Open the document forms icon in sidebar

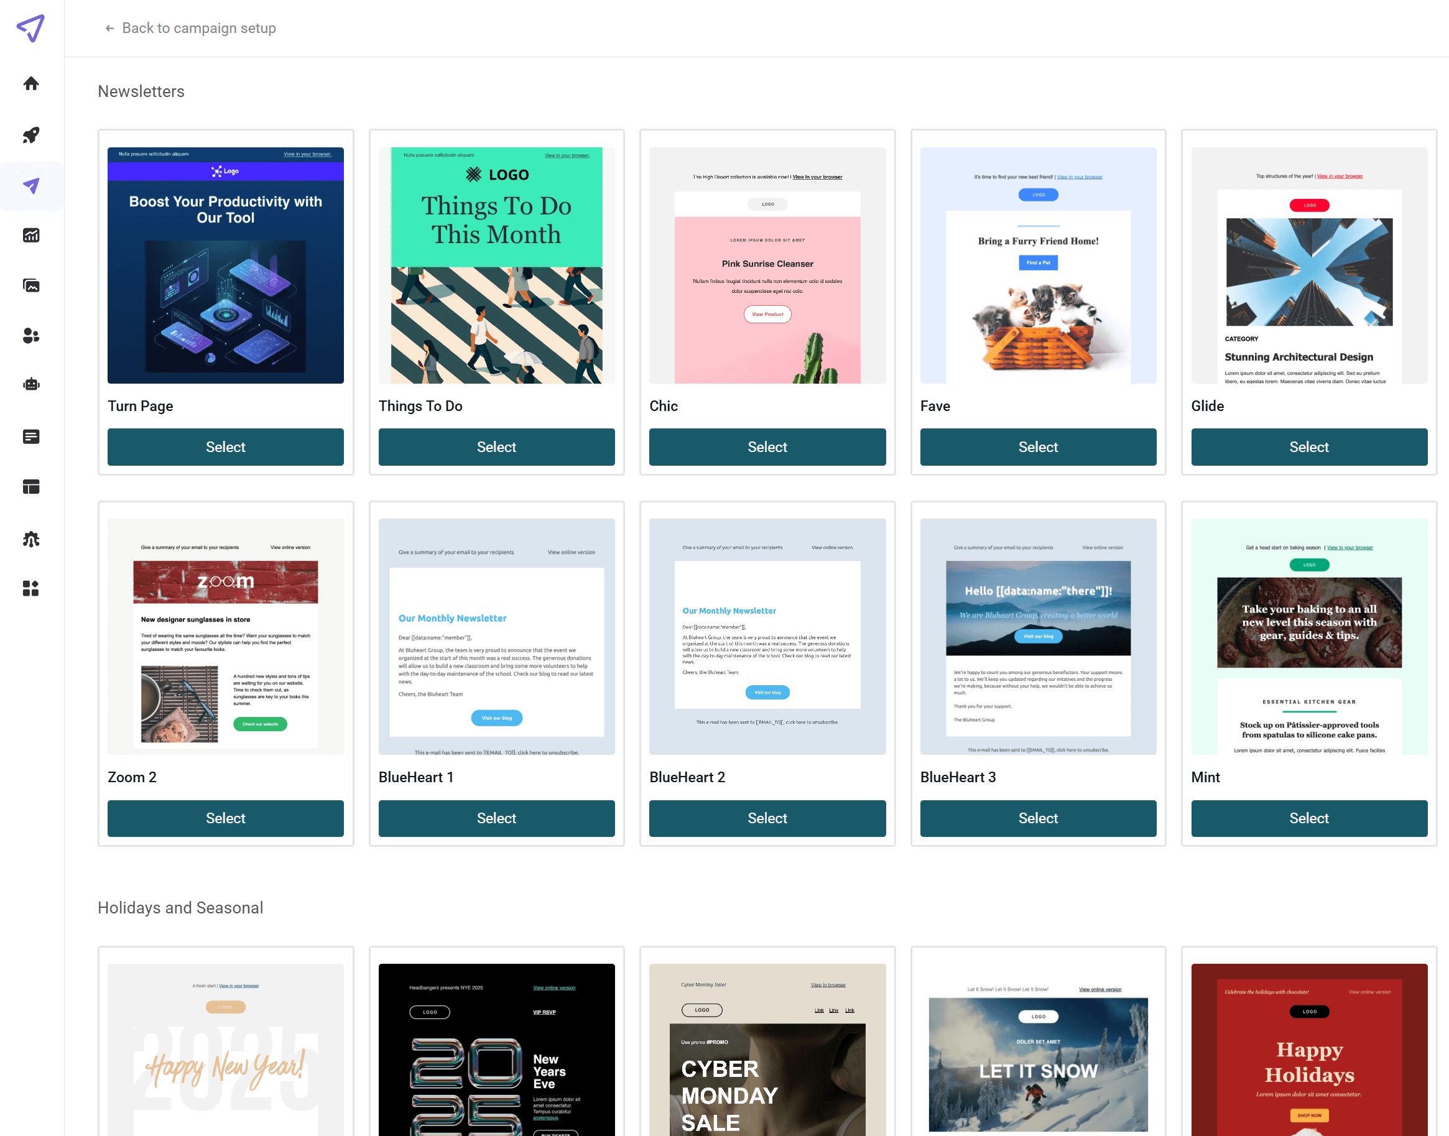pyautogui.click(x=31, y=436)
